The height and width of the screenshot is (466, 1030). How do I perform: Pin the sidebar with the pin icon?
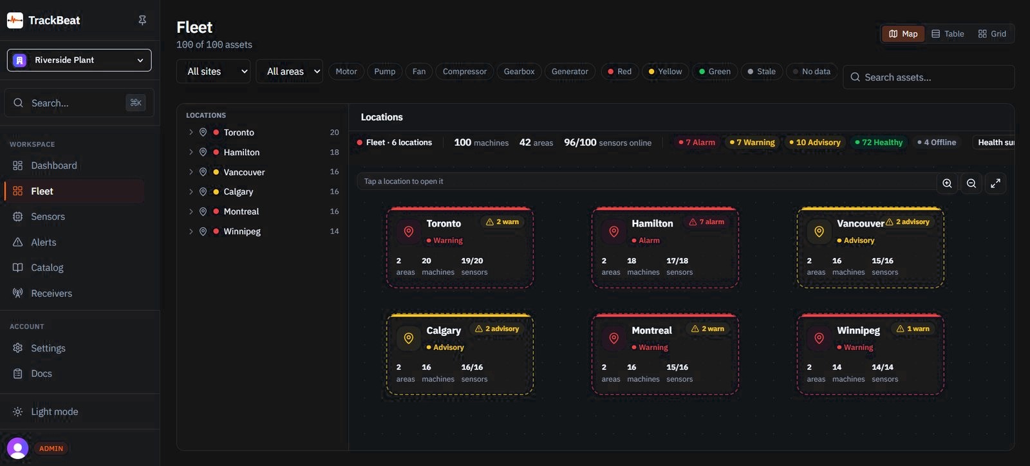pos(142,20)
